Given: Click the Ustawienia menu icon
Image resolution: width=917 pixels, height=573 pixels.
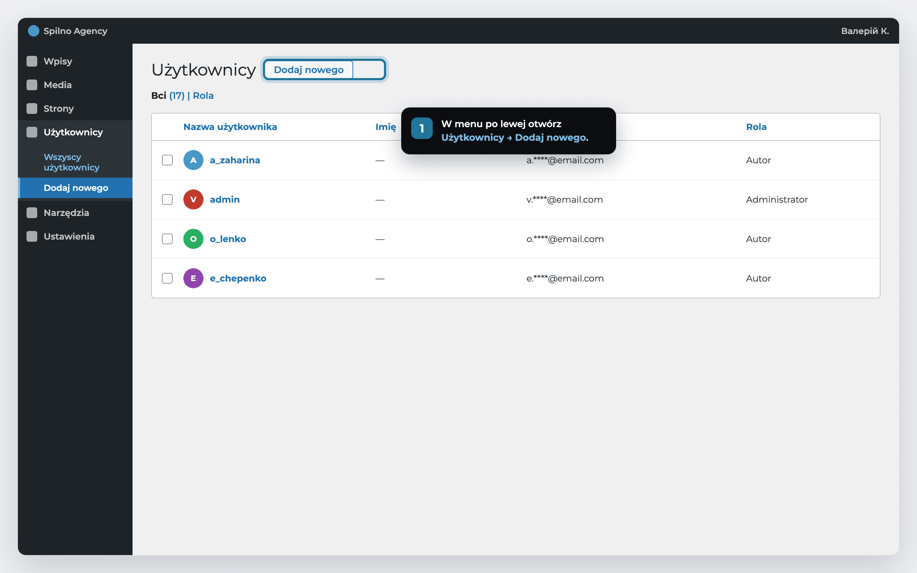Looking at the screenshot, I should 32,236.
